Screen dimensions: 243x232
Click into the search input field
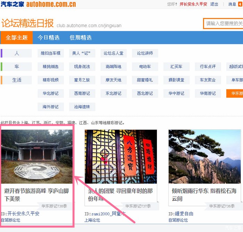click(223, 24)
